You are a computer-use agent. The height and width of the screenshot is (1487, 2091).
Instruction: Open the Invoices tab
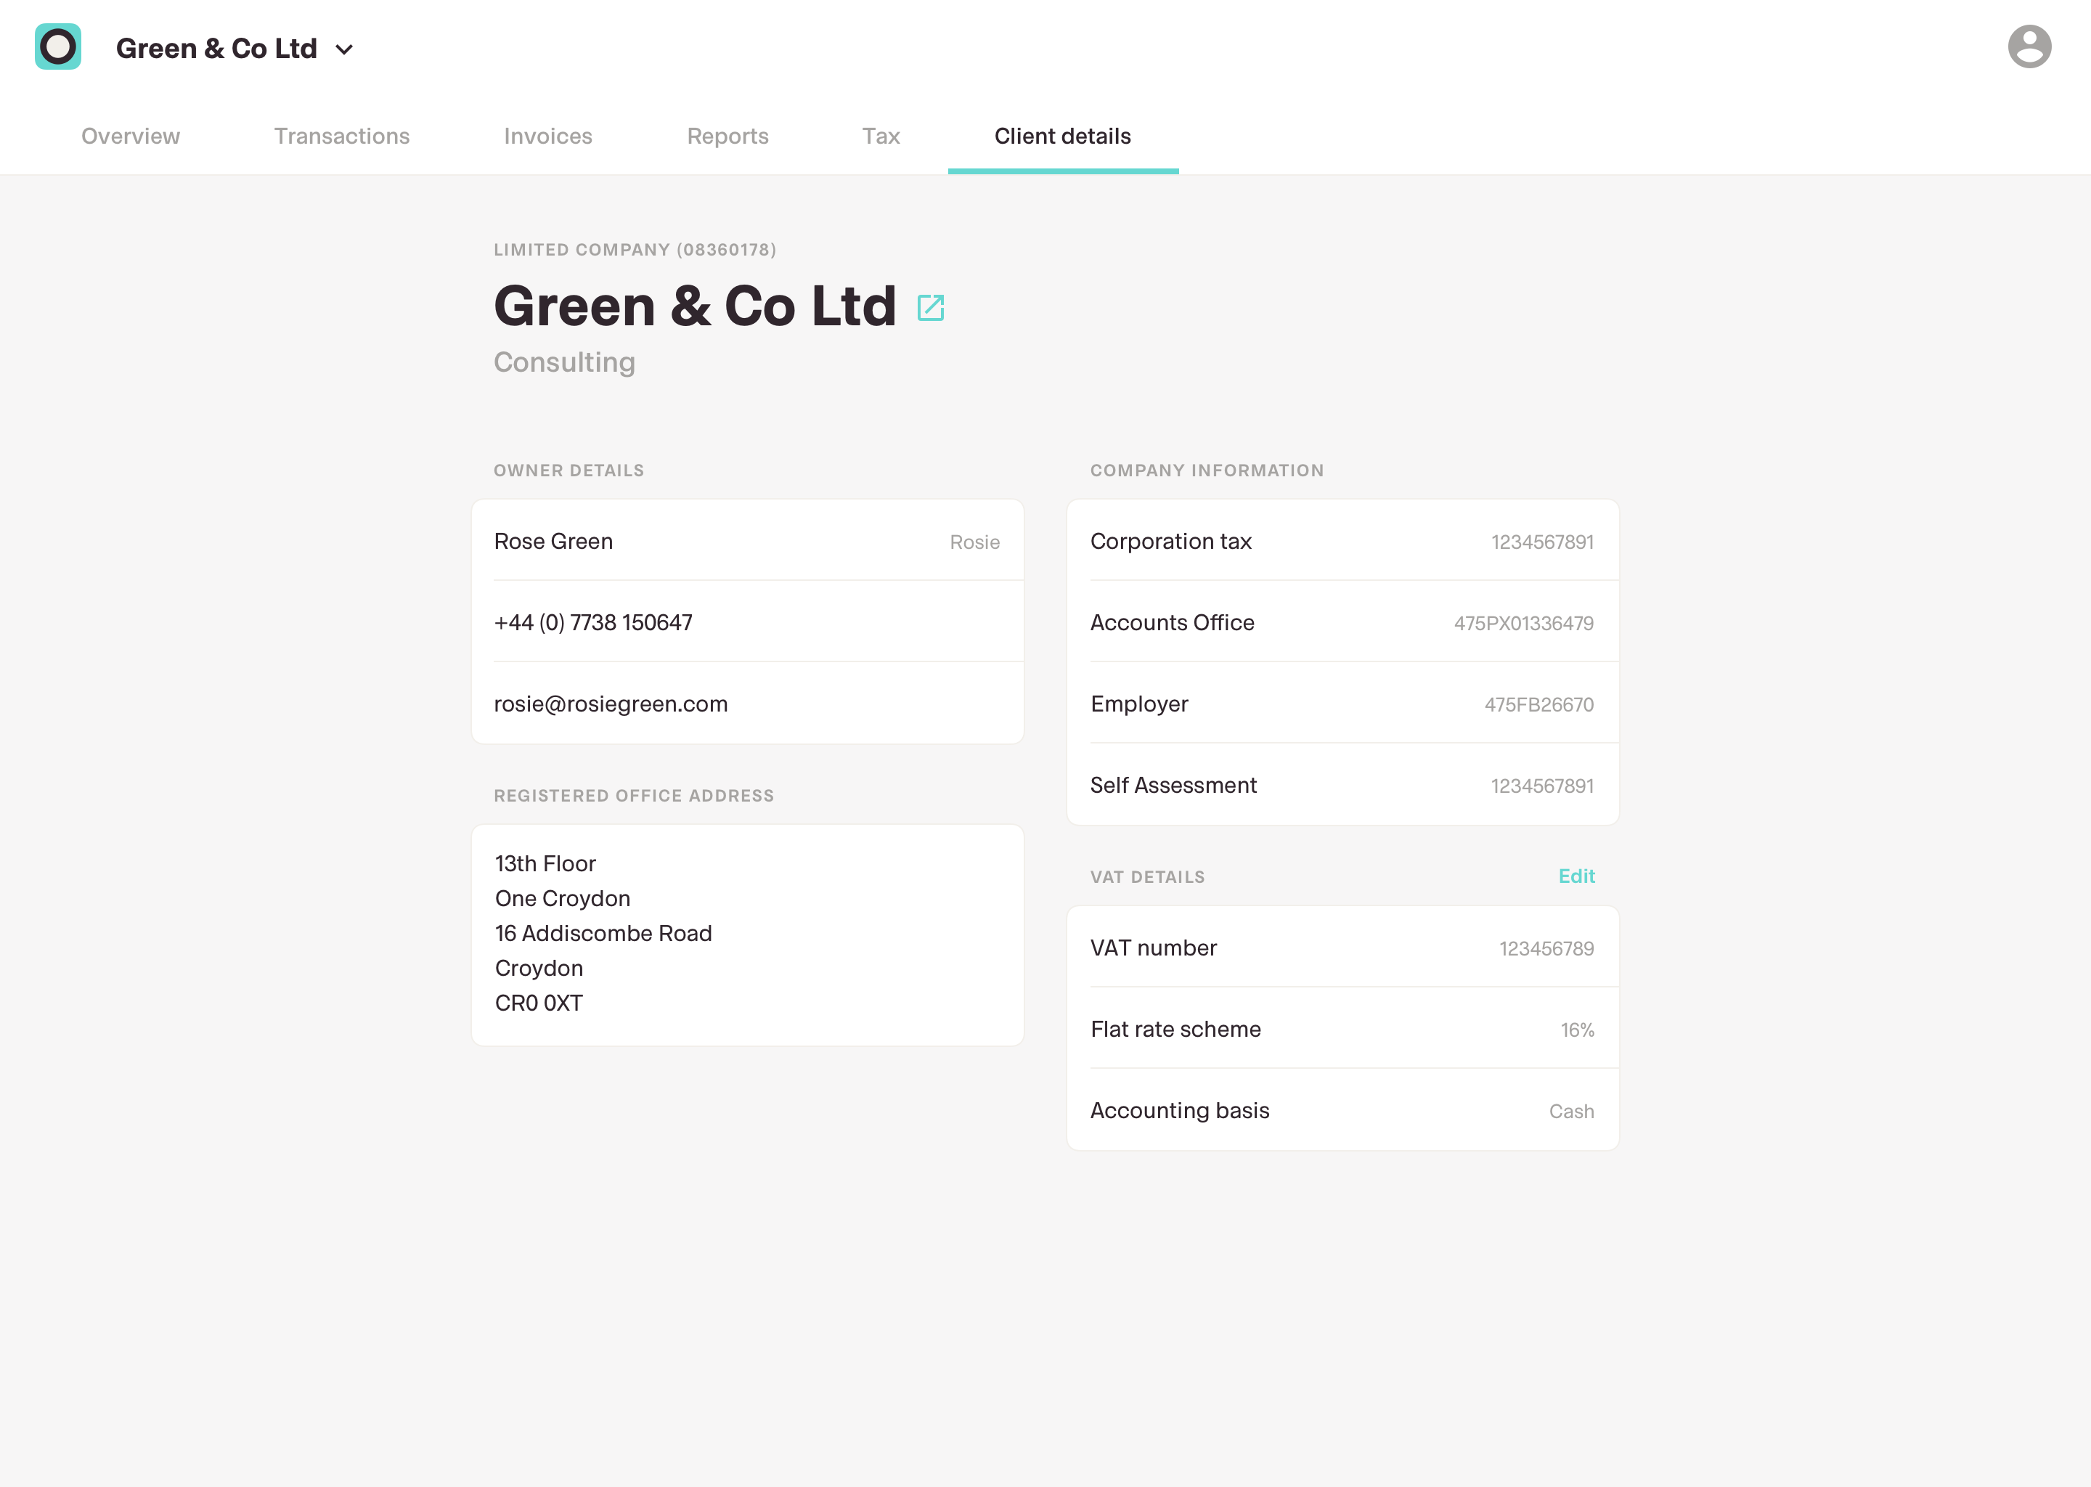point(547,137)
